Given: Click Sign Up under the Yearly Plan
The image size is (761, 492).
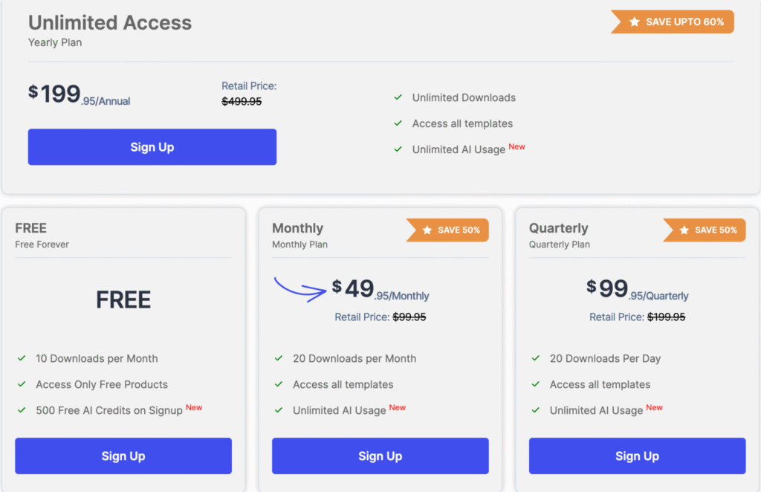Looking at the screenshot, I should click(152, 147).
